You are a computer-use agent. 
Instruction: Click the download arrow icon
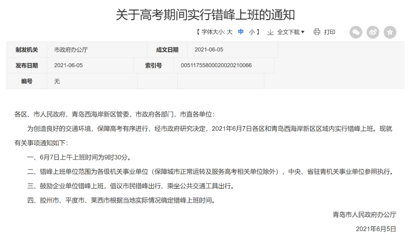coord(270,32)
